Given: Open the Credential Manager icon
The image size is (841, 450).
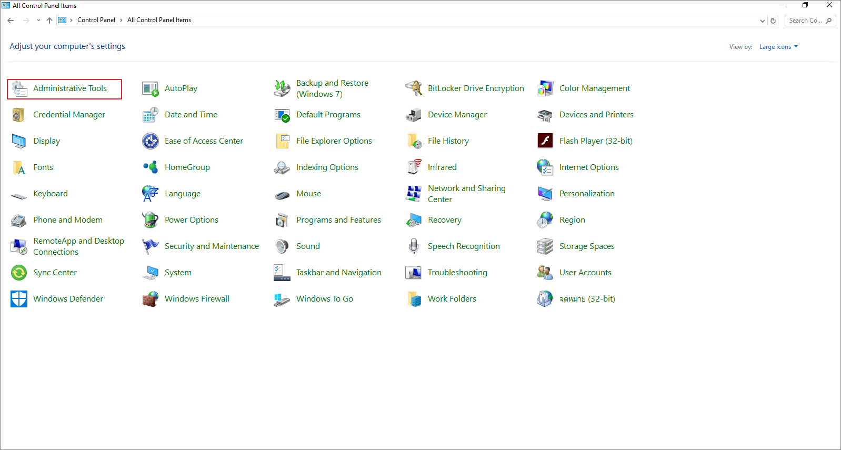Looking at the screenshot, I should [19, 115].
